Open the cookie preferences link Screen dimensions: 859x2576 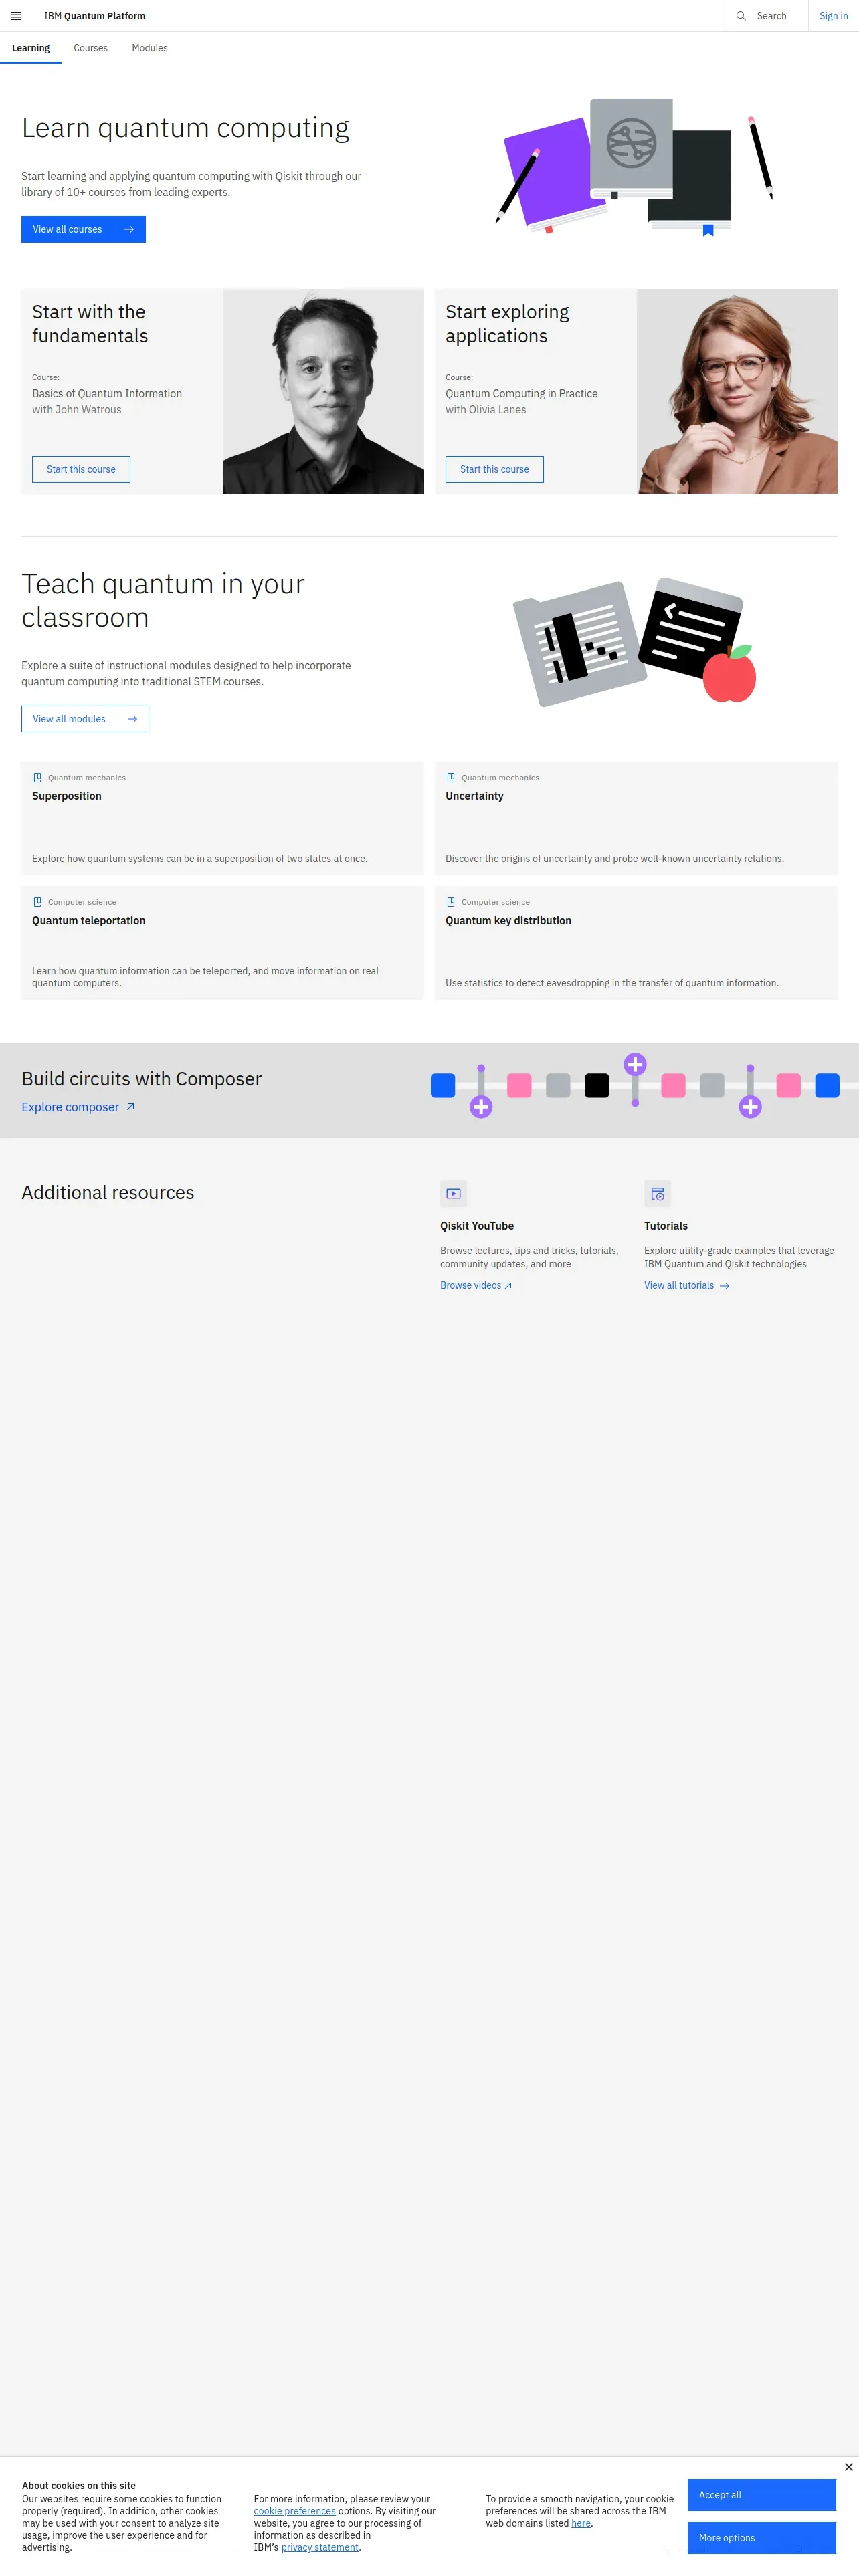point(294,2511)
